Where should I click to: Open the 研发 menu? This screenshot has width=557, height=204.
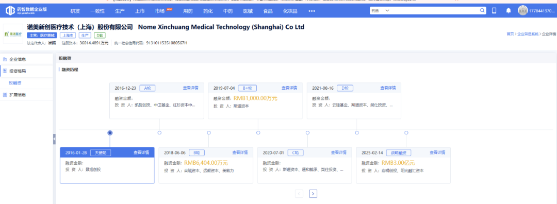[x=75, y=11]
